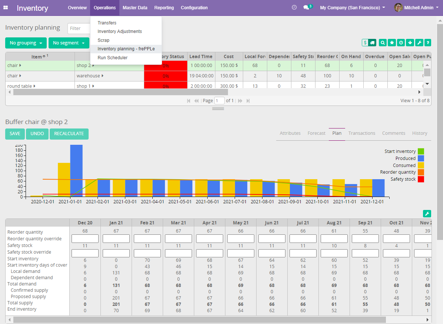Select Run Scheduler from the Operations menu
443x324 pixels.
tap(112, 57)
